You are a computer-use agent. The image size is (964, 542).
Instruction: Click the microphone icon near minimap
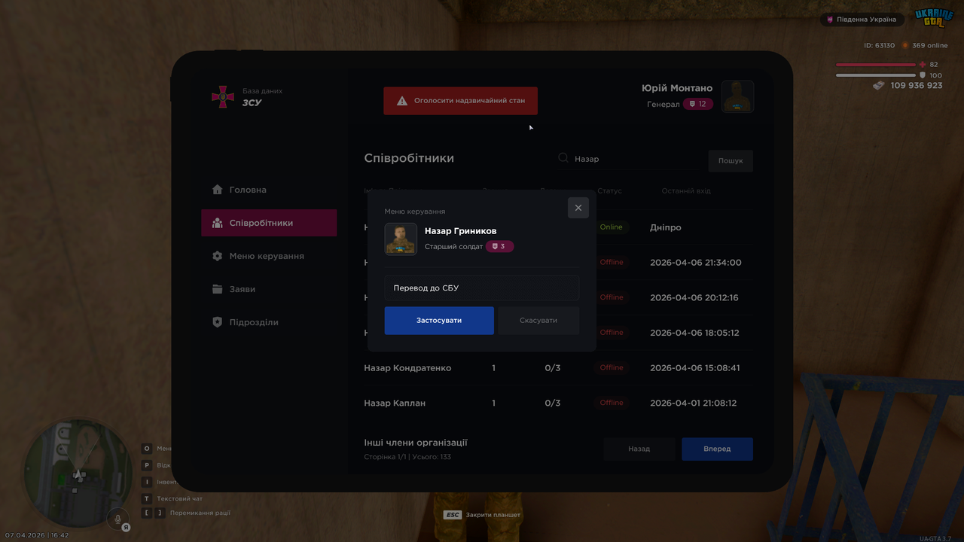117,518
